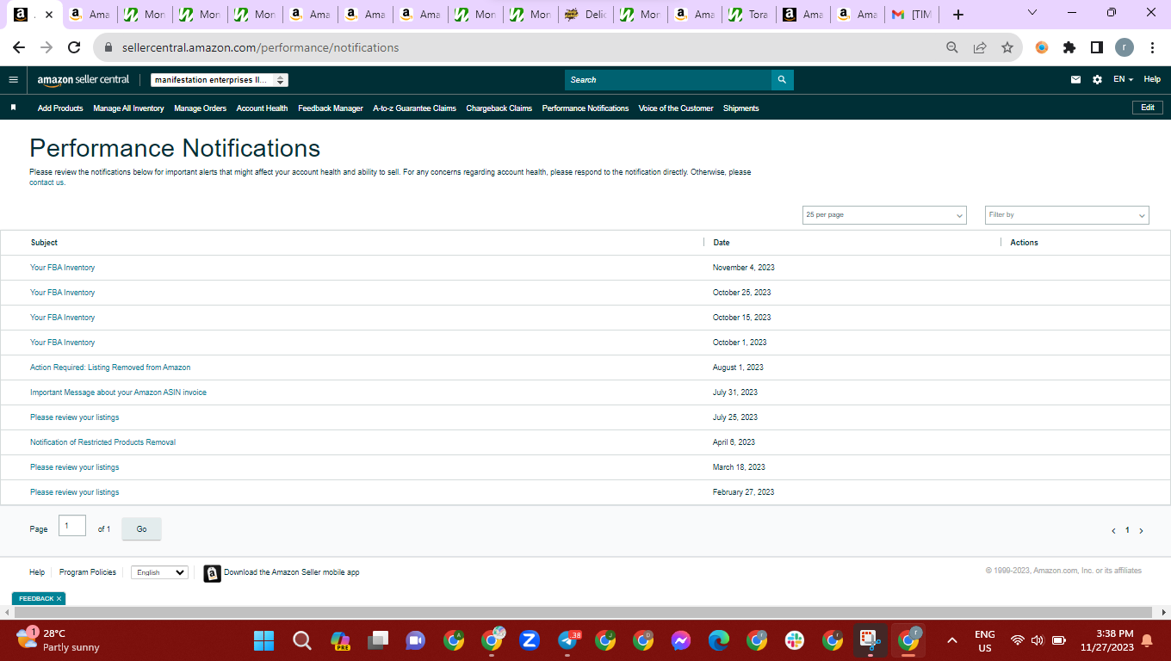Screen dimensions: 1171x661
Task: Share this page using the share icon
Action: [980, 48]
